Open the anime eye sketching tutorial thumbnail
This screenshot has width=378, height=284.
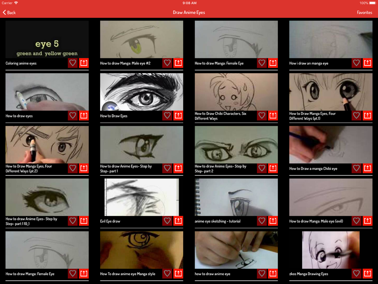tap(236, 197)
